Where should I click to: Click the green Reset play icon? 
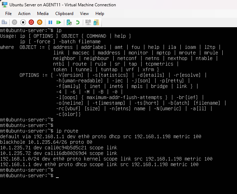click(59, 22)
